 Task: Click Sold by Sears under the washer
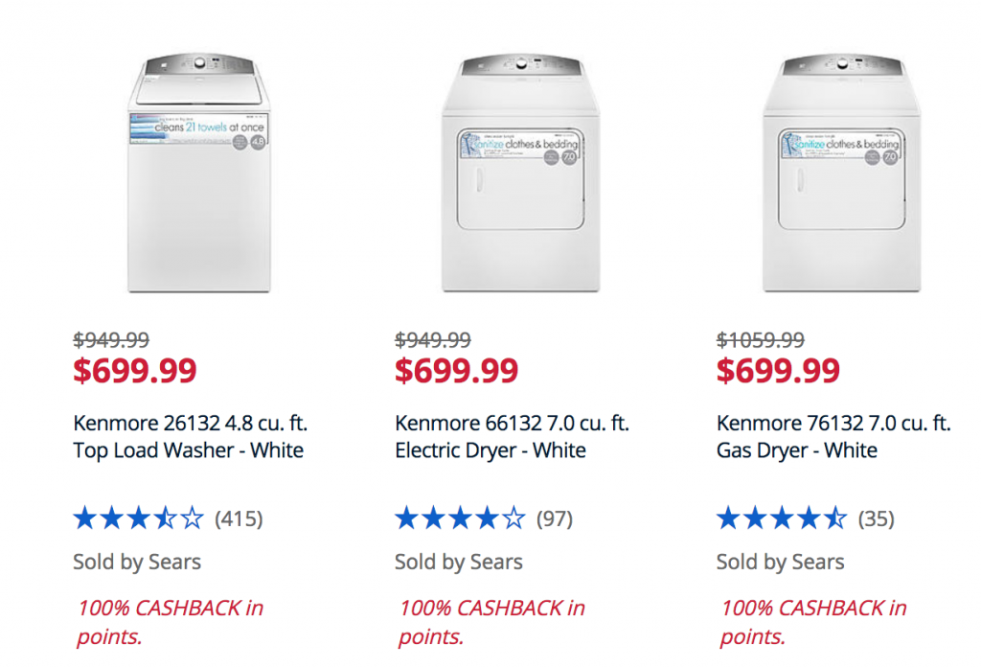coord(137,563)
